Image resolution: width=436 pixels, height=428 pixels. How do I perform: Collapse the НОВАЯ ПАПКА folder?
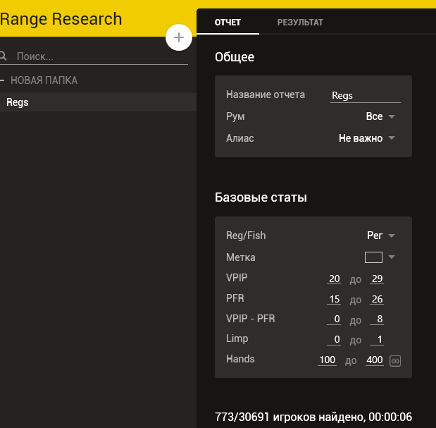[x=3, y=80]
